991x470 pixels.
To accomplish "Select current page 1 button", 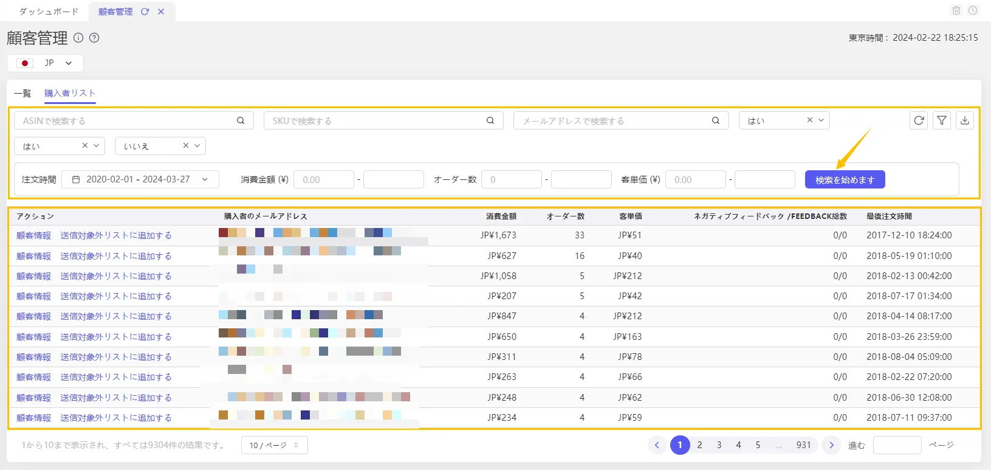I will pos(680,445).
